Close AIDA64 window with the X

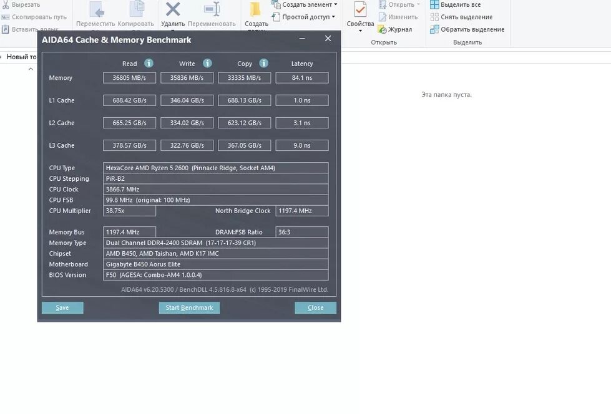[x=328, y=39]
